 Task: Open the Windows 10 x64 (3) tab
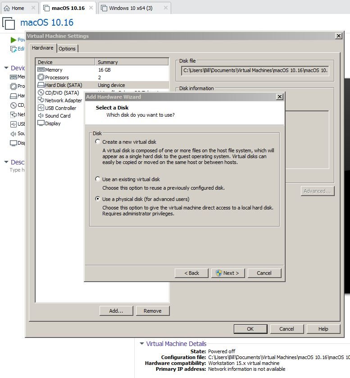point(131,8)
